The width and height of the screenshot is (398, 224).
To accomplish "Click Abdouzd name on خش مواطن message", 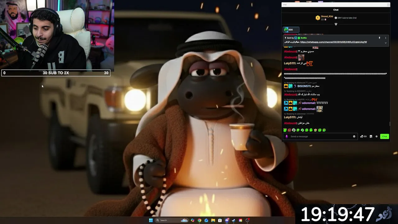I will (290, 123).
